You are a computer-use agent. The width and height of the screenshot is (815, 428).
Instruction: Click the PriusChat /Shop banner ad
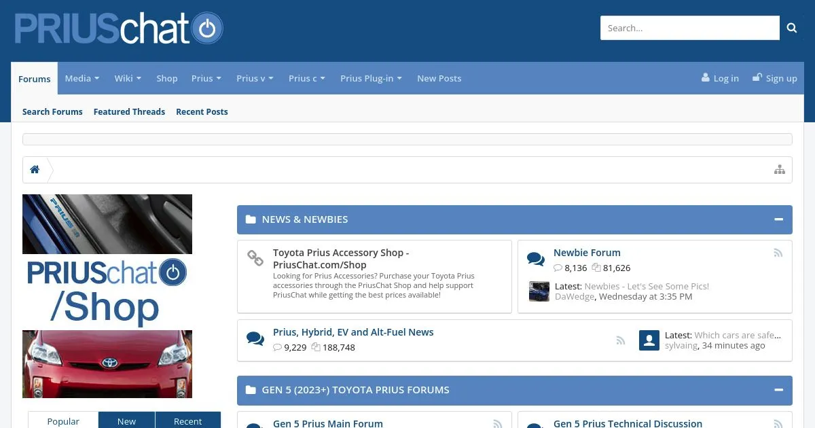coord(107,296)
